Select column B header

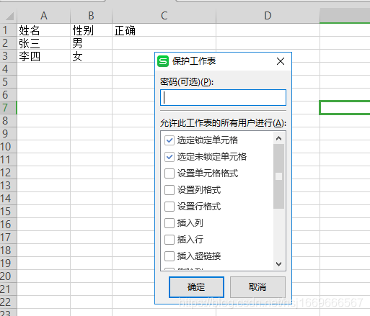click(x=91, y=16)
